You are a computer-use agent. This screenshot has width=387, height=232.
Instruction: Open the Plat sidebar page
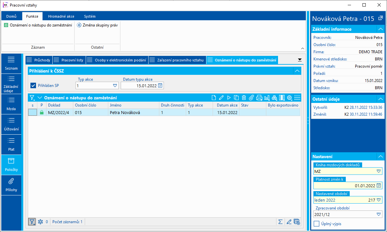pos(11,144)
